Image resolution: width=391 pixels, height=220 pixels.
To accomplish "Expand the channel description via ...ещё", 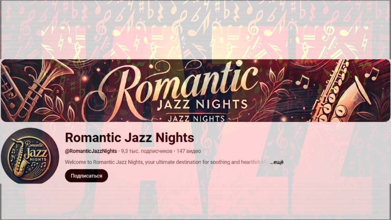I will tap(277, 162).
